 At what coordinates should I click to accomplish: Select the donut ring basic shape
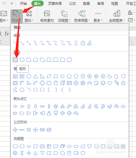(x=76, y=83)
